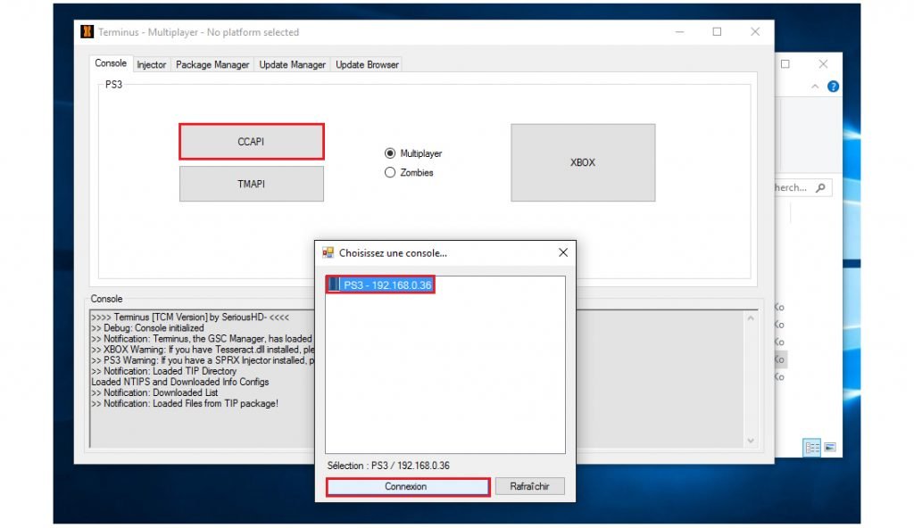The width and height of the screenshot is (914, 528).
Task: Maximize the background explorer window
Action: point(785,63)
